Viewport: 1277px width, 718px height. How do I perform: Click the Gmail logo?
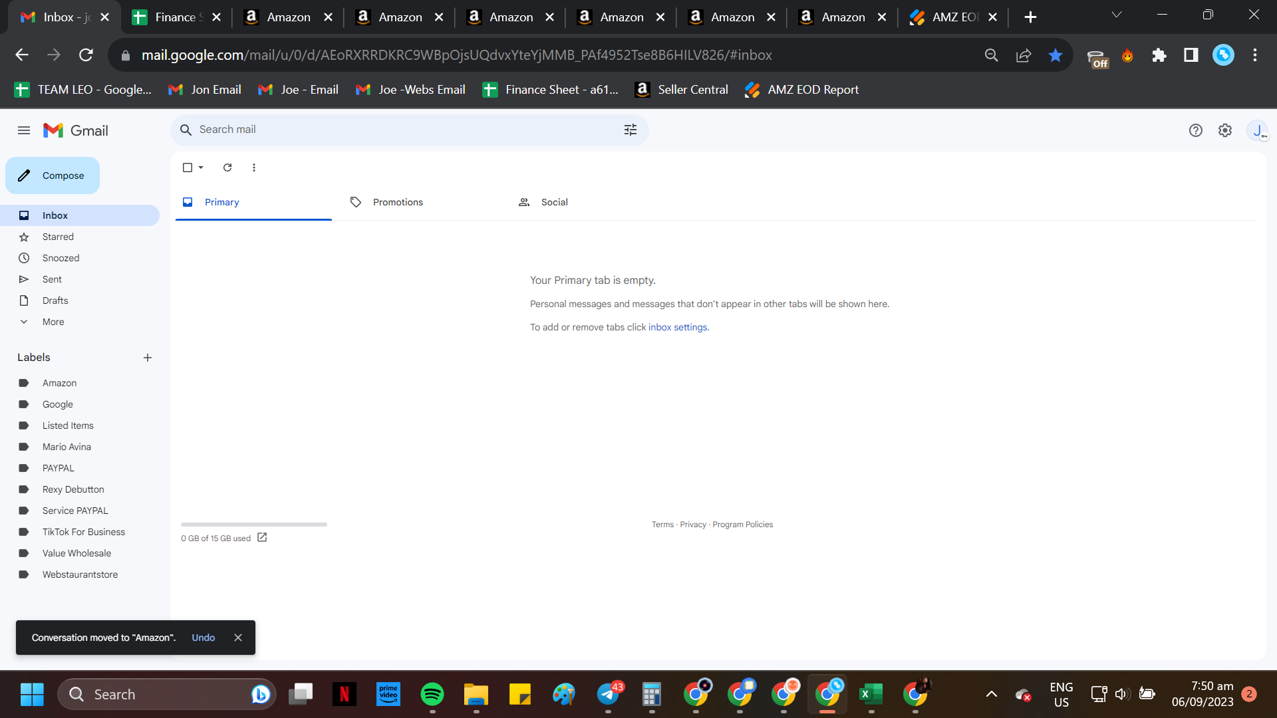click(x=76, y=130)
